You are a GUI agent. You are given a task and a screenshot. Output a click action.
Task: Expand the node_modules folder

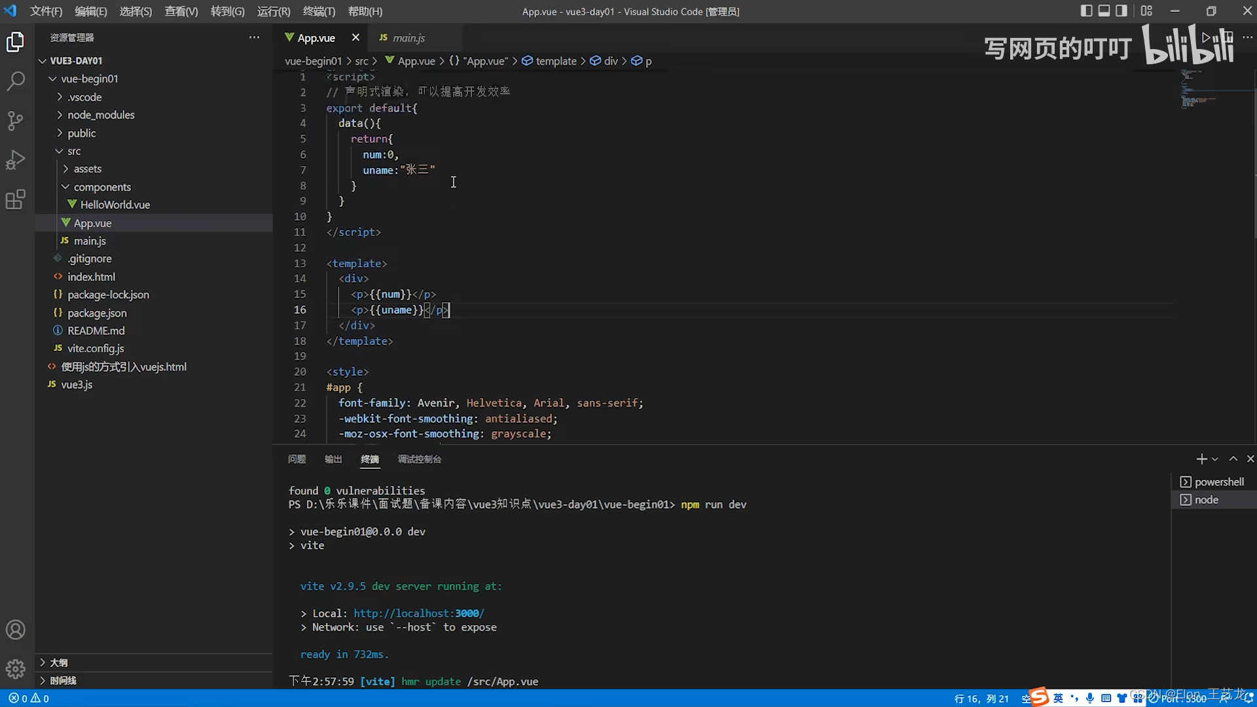[101, 115]
